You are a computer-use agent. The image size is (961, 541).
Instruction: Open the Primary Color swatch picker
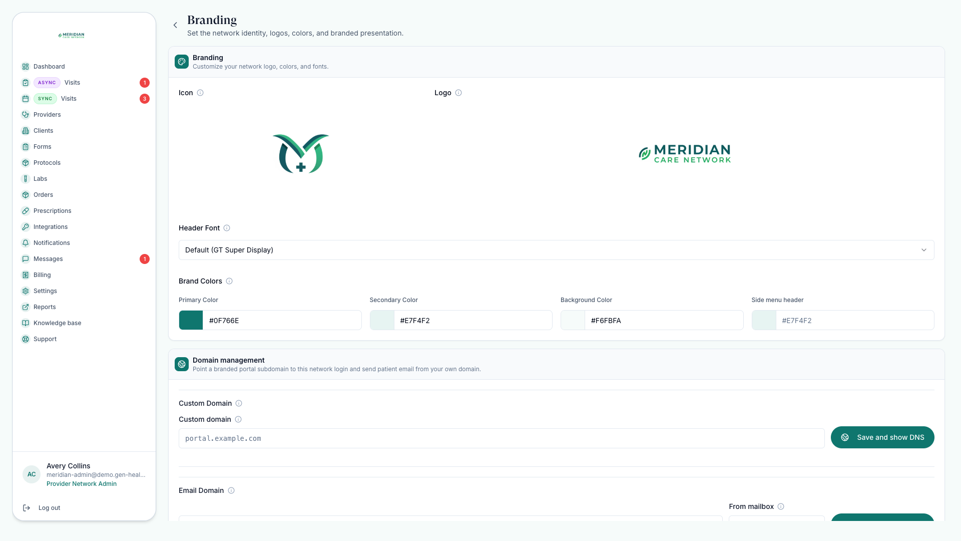(191, 320)
